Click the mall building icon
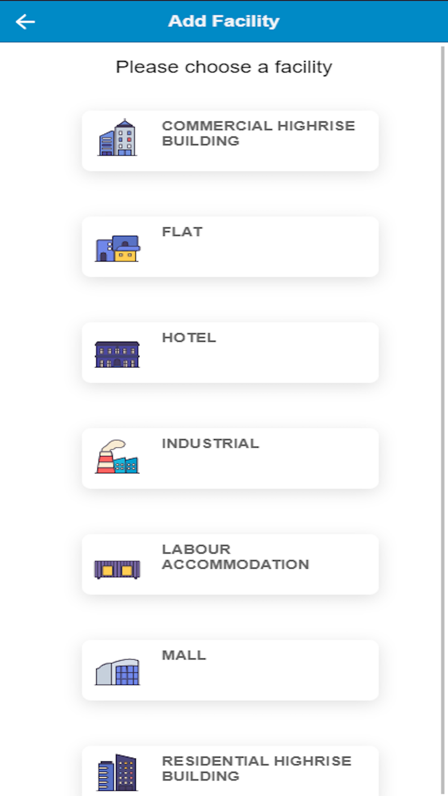This screenshot has height=796, width=448. pos(117,672)
